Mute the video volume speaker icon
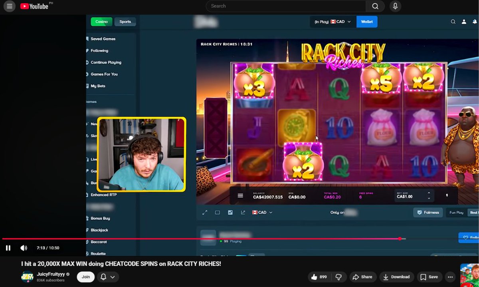Image resolution: width=479 pixels, height=287 pixels. 24,248
